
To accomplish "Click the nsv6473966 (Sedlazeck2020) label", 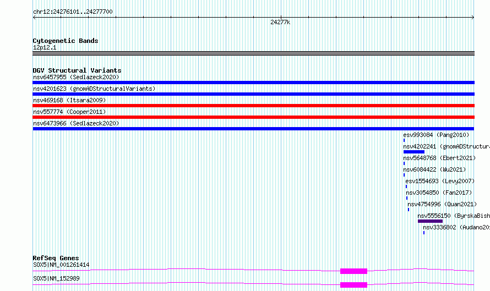I will [76, 123].
